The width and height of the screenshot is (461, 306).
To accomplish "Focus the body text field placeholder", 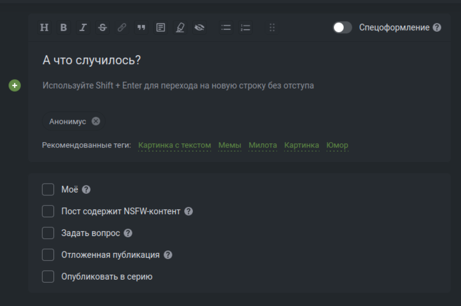I will [178, 86].
